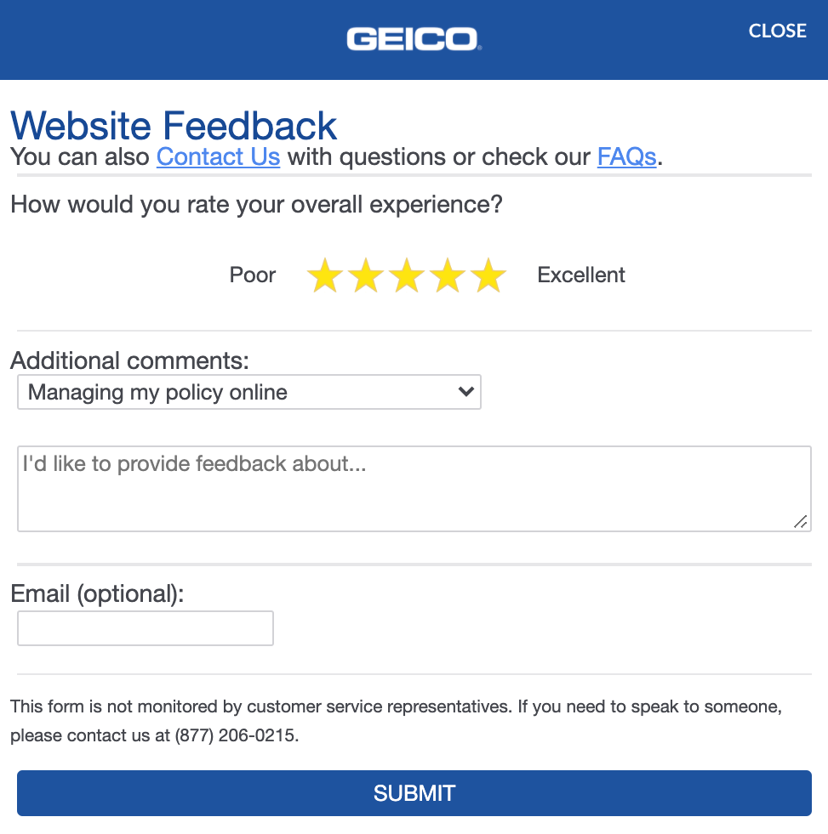Screen dimensions: 828x834
Task: Grab the comment box resize handle
Action: (800, 521)
